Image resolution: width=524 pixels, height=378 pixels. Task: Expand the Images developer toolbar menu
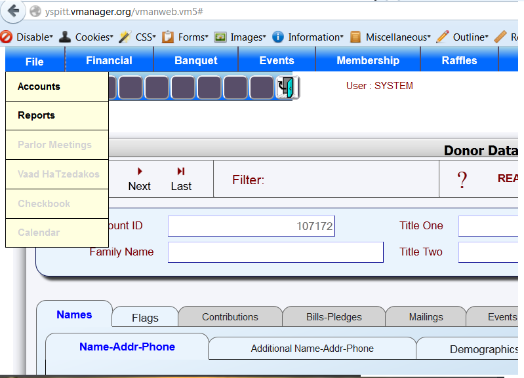pos(240,37)
